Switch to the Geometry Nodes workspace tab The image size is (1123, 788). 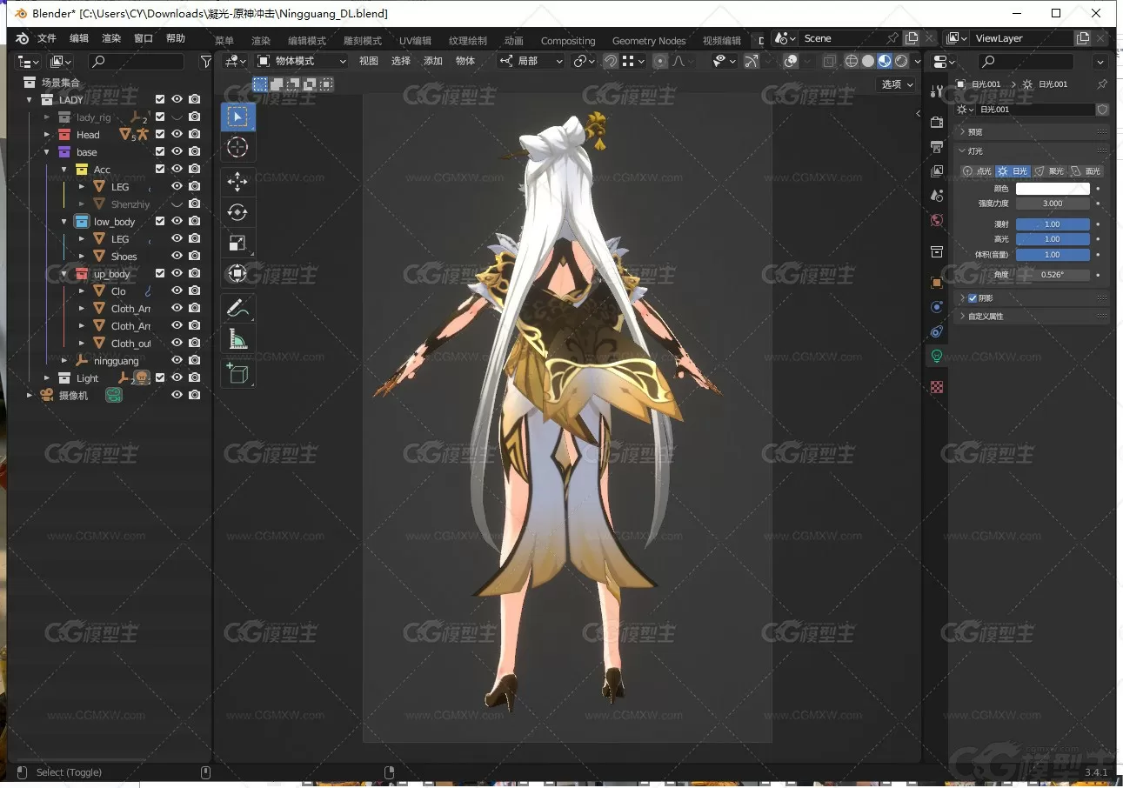pos(649,41)
